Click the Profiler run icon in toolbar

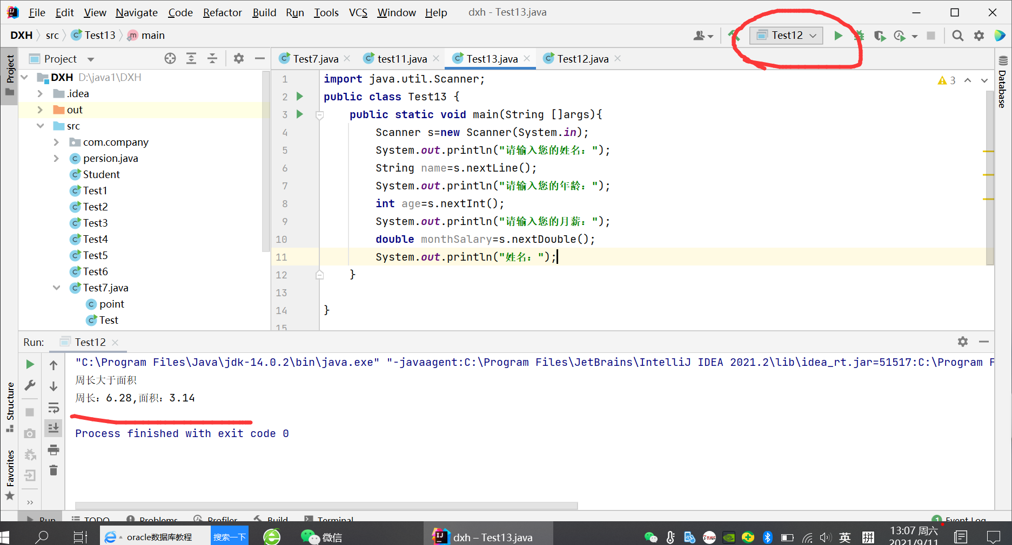pos(900,36)
